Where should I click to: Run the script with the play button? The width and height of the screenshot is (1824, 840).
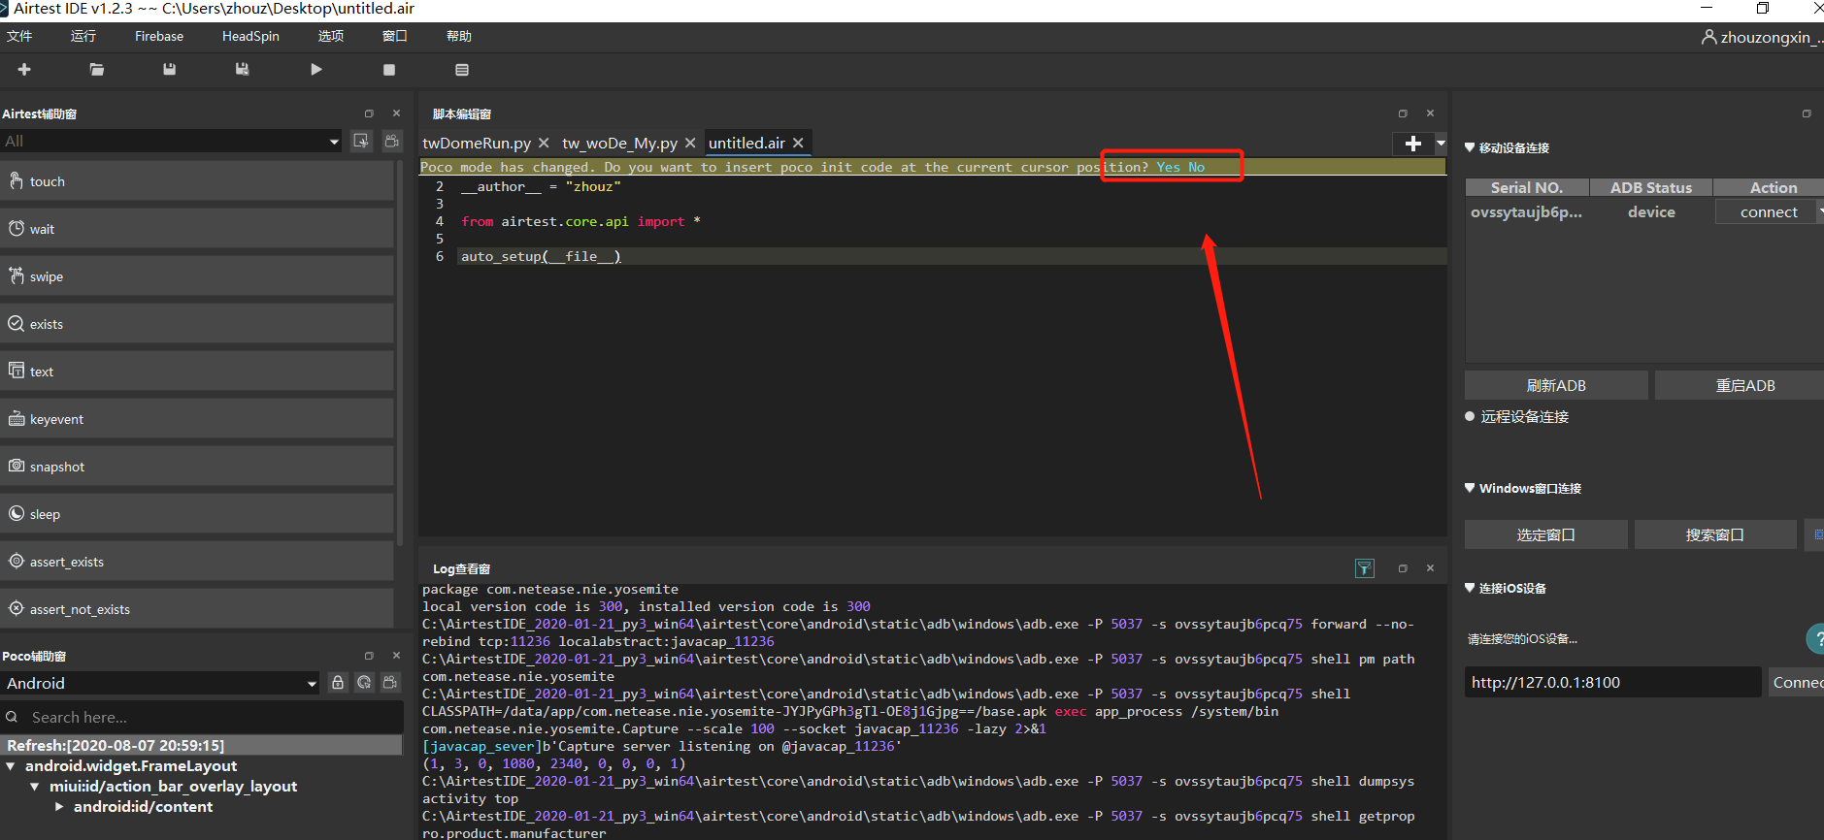tap(315, 70)
